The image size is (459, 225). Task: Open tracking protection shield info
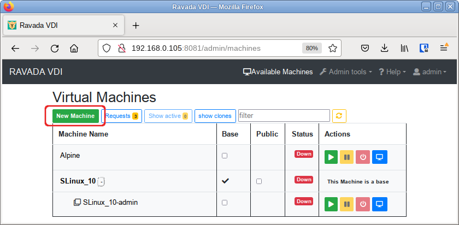(x=106, y=48)
